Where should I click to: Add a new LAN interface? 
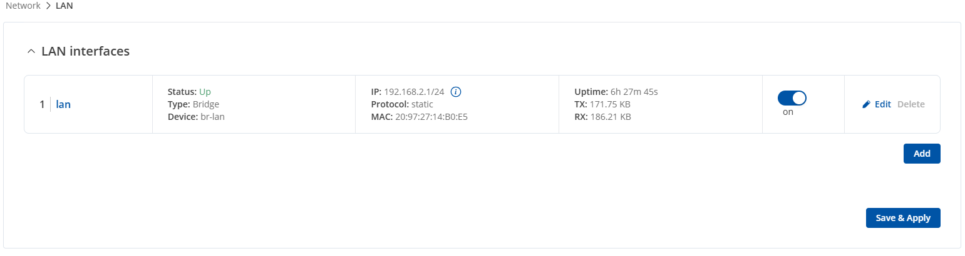[x=922, y=154]
